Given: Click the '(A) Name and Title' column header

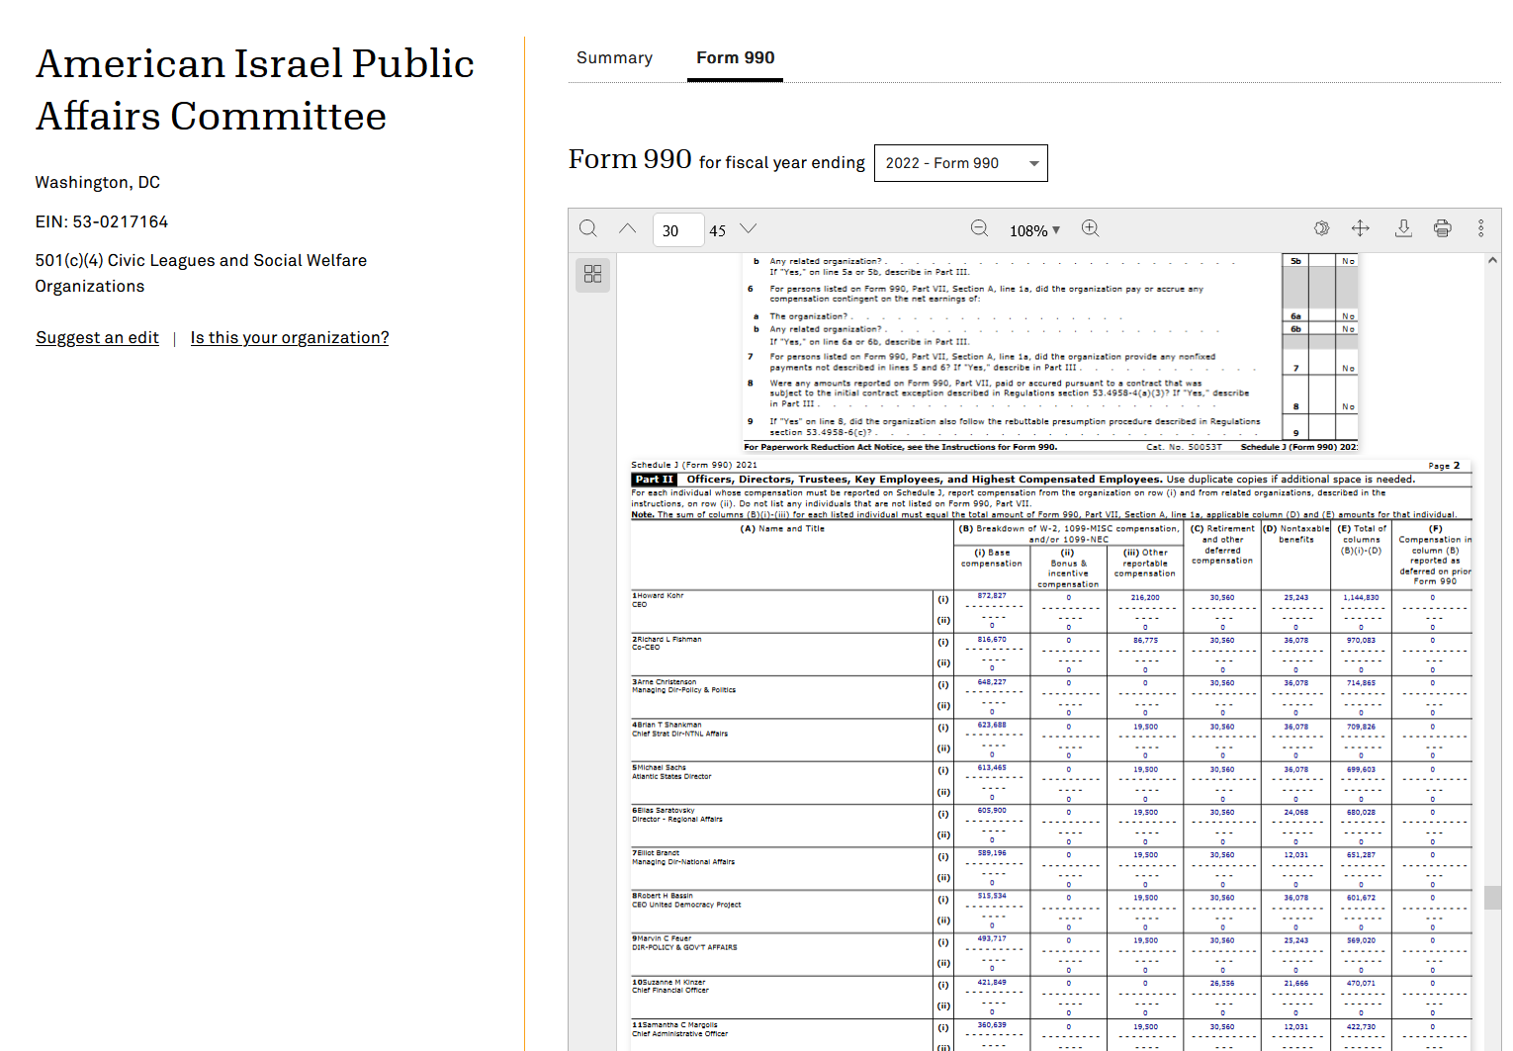Looking at the screenshot, I should (x=782, y=529).
